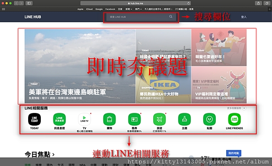The height and width of the screenshot is (166, 272).
Task: Select the 理財 news category tab
Action: click(x=115, y=165)
